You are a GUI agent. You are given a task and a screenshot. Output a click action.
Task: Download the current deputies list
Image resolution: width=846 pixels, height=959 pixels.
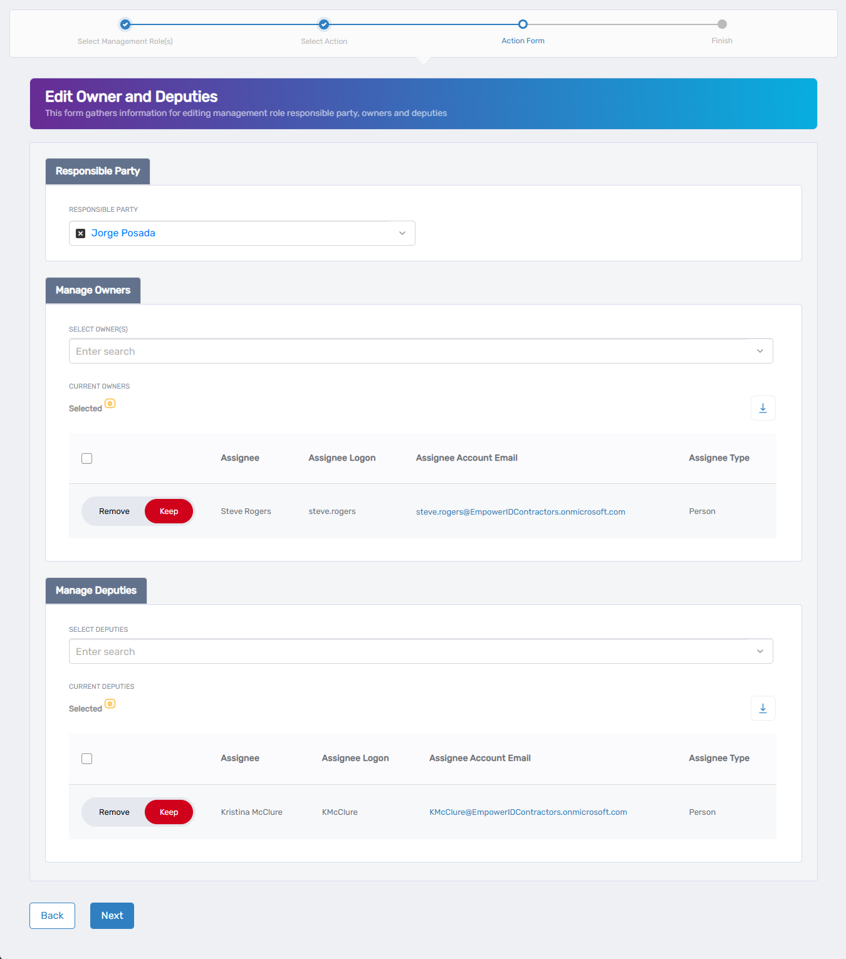pyautogui.click(x=763, y=708)
